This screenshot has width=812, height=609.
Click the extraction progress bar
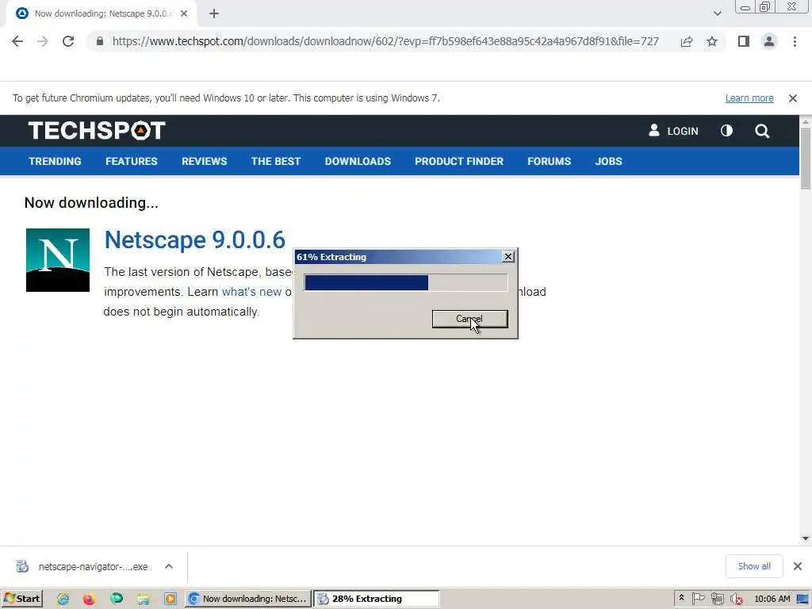(x=405, y=283)
